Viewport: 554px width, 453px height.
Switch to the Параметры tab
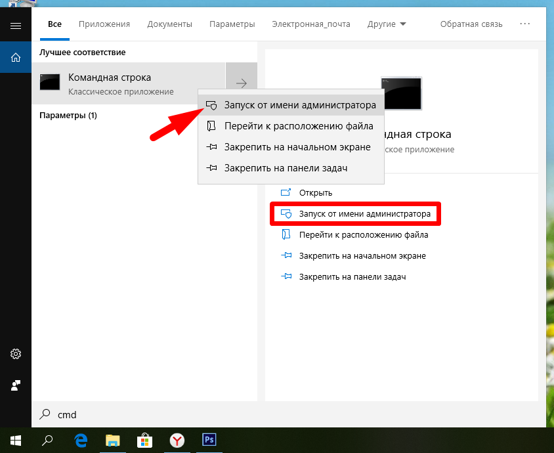[232, 24]
